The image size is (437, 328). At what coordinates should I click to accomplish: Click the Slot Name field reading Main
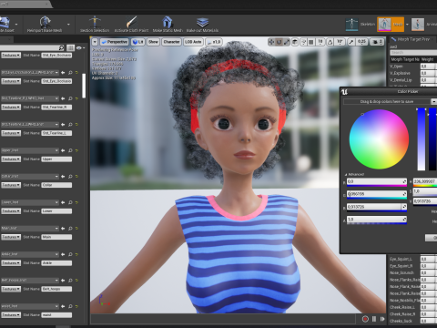click(56, 237)
